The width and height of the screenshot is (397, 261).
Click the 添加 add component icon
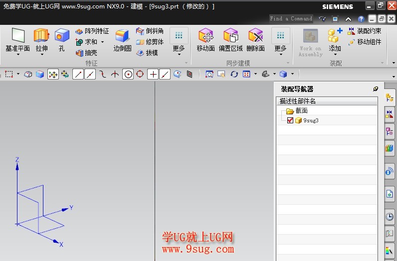[x=335, y=36]
